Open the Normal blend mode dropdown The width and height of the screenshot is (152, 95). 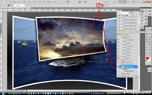point(123,13)
